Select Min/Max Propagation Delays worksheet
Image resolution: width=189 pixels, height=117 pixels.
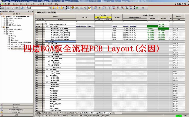[21, 42]
